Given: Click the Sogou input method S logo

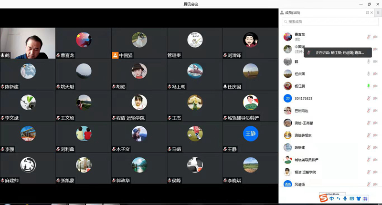Looking at the screenshot, I should pos(324,198).
